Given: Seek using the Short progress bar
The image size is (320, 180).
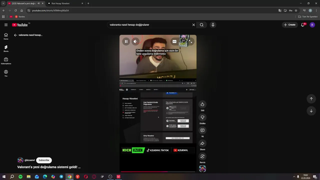Looking at the screenshot, I should tap(158, 171).
